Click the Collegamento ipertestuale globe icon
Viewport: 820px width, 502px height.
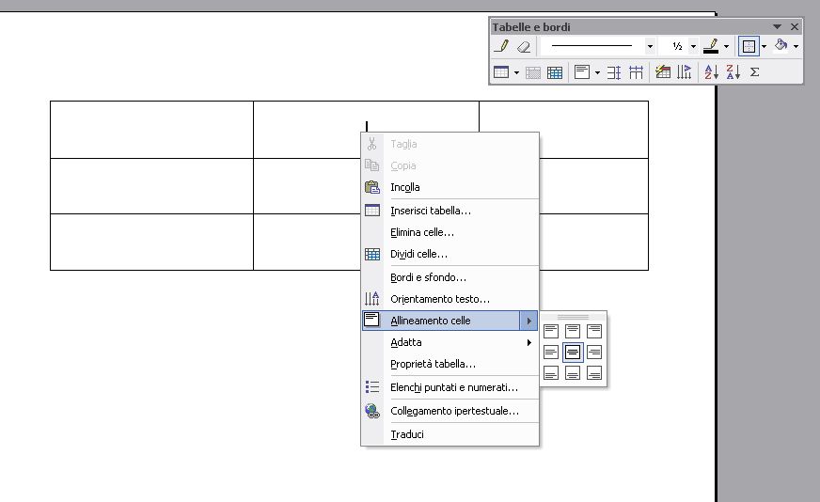coord(372,411)
